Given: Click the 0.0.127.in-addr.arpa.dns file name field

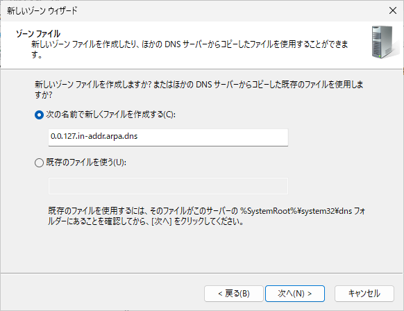Looking at the screenshot, I should 168,137.
